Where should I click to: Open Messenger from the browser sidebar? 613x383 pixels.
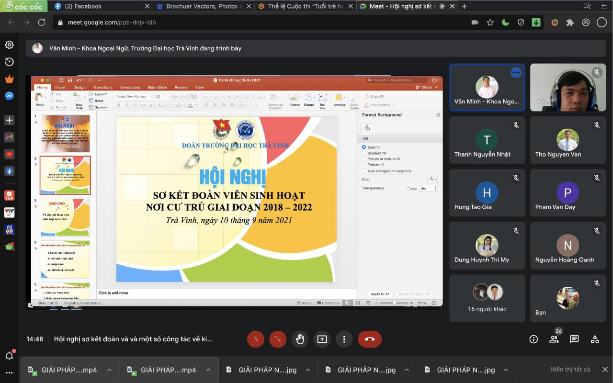point(9,96)
